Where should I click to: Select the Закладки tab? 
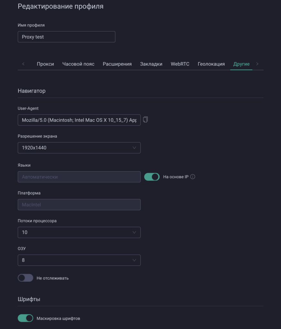point(151,64)
